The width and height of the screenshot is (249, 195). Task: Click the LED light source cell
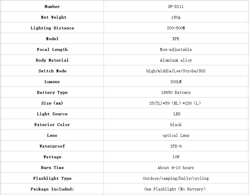click(176, 114)
